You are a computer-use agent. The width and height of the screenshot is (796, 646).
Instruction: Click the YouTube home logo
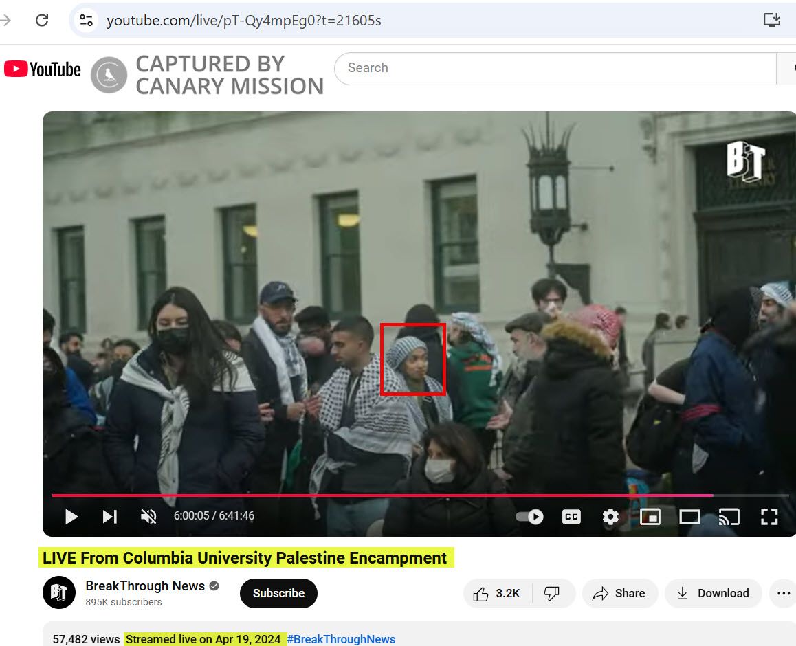point(41,68)
